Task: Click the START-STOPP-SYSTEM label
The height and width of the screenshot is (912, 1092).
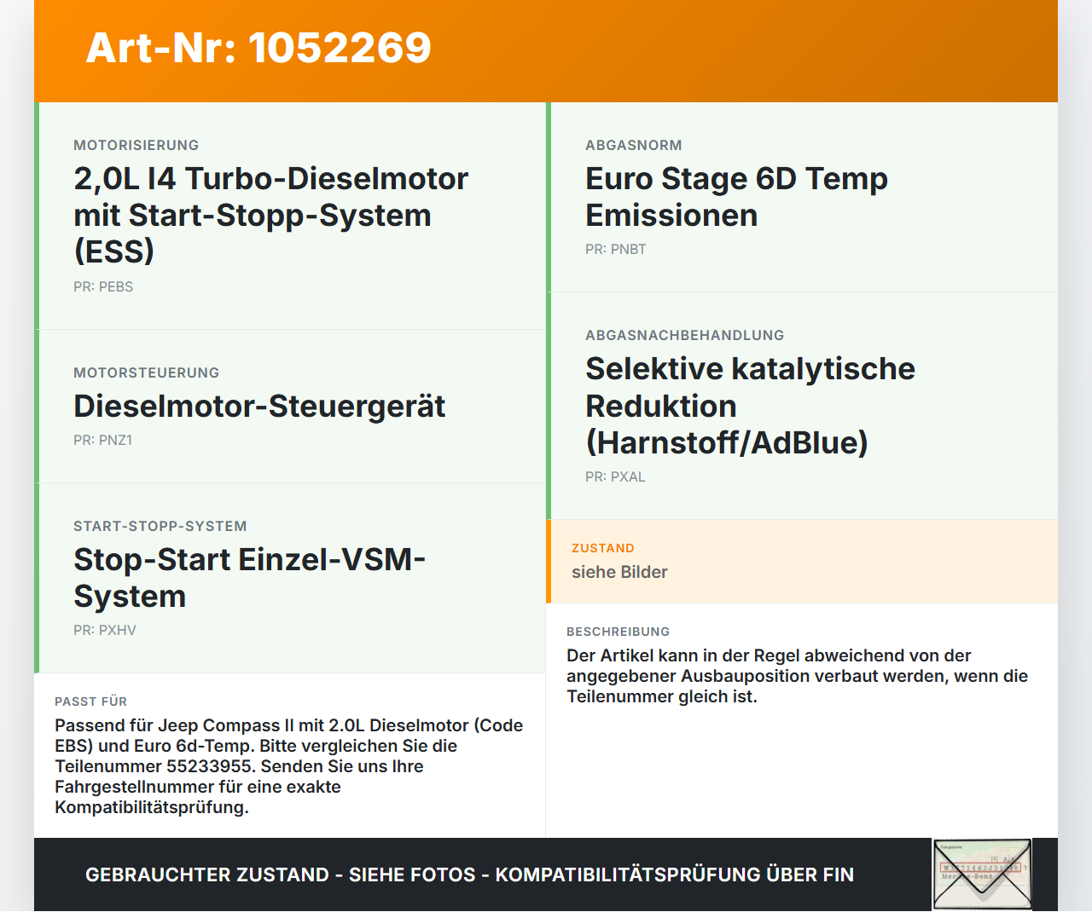Action: pos(160,526)
